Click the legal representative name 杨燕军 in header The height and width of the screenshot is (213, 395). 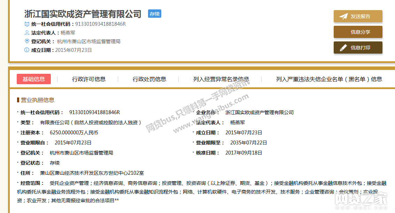68,33
